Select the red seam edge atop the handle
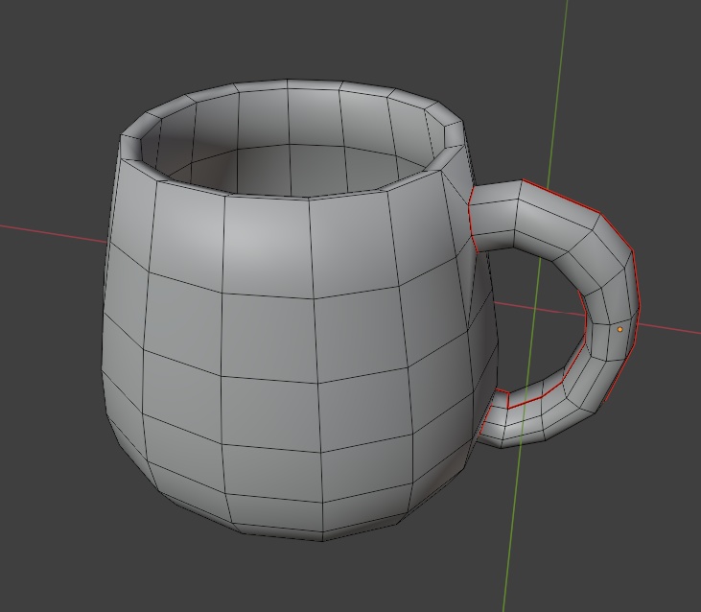Screen dimensions: 701x612 pyautogui.click(x=562, y=197)
